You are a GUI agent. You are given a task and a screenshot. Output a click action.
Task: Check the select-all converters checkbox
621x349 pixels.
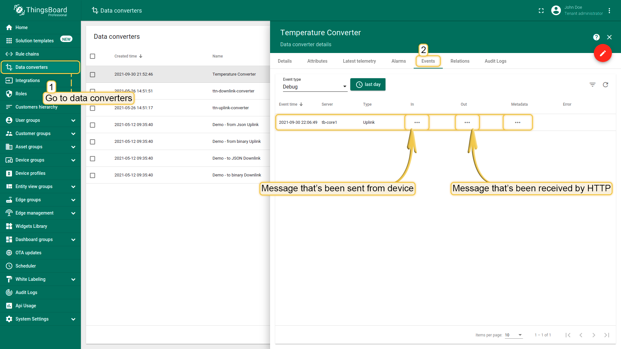93,56
